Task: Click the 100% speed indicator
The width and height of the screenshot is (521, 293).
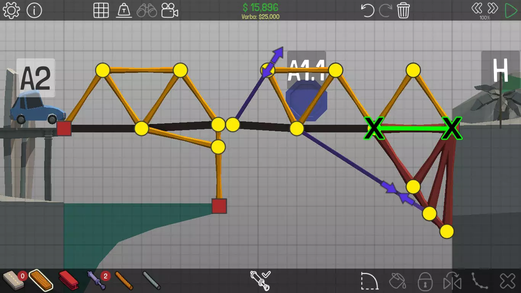Action: tap(485, 18)
